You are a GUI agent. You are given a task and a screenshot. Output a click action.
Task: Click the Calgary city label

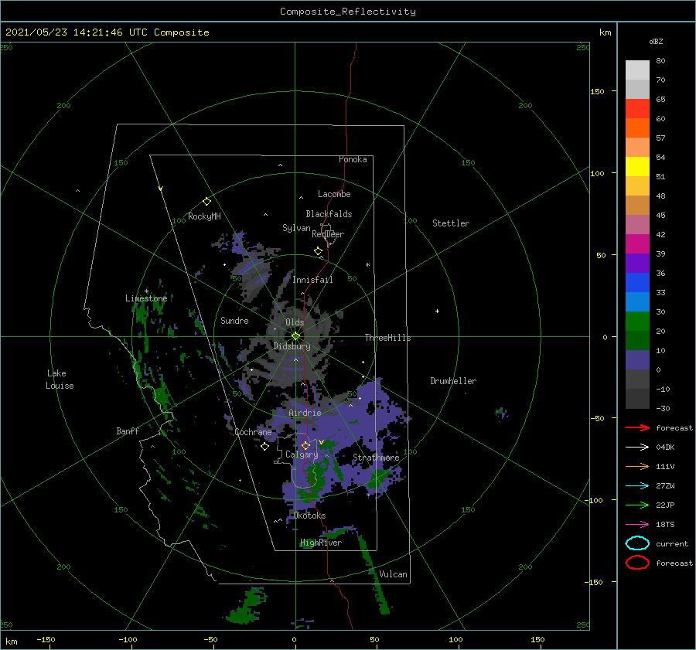pyautogui.click(x=302, y=454)
